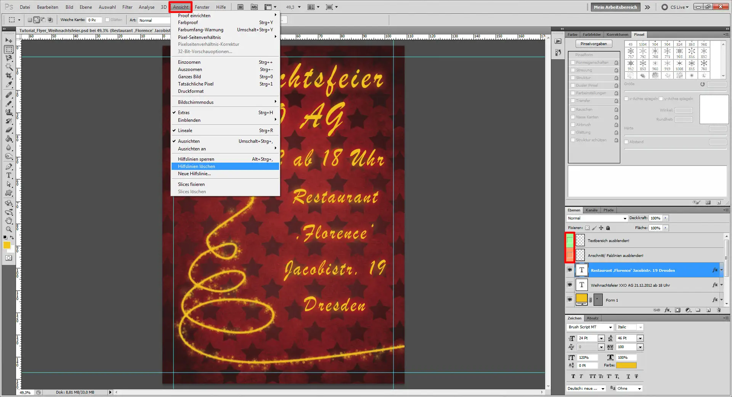
Task: Open the Deckkraft opacity slider arrow
Action: pos(666,218)
